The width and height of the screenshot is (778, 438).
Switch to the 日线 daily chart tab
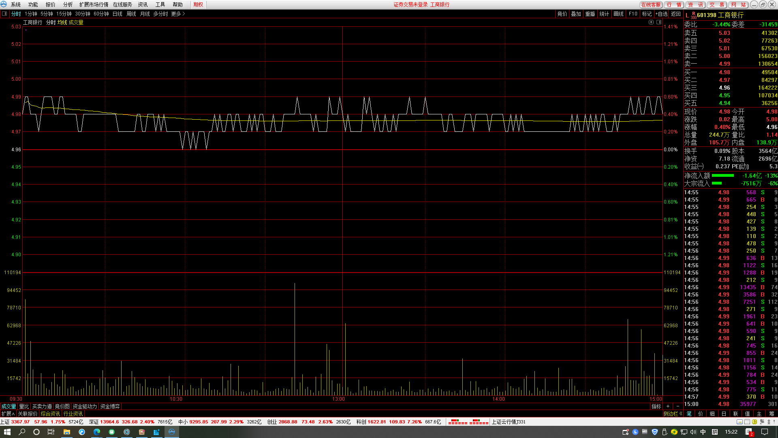coord(117,14)
